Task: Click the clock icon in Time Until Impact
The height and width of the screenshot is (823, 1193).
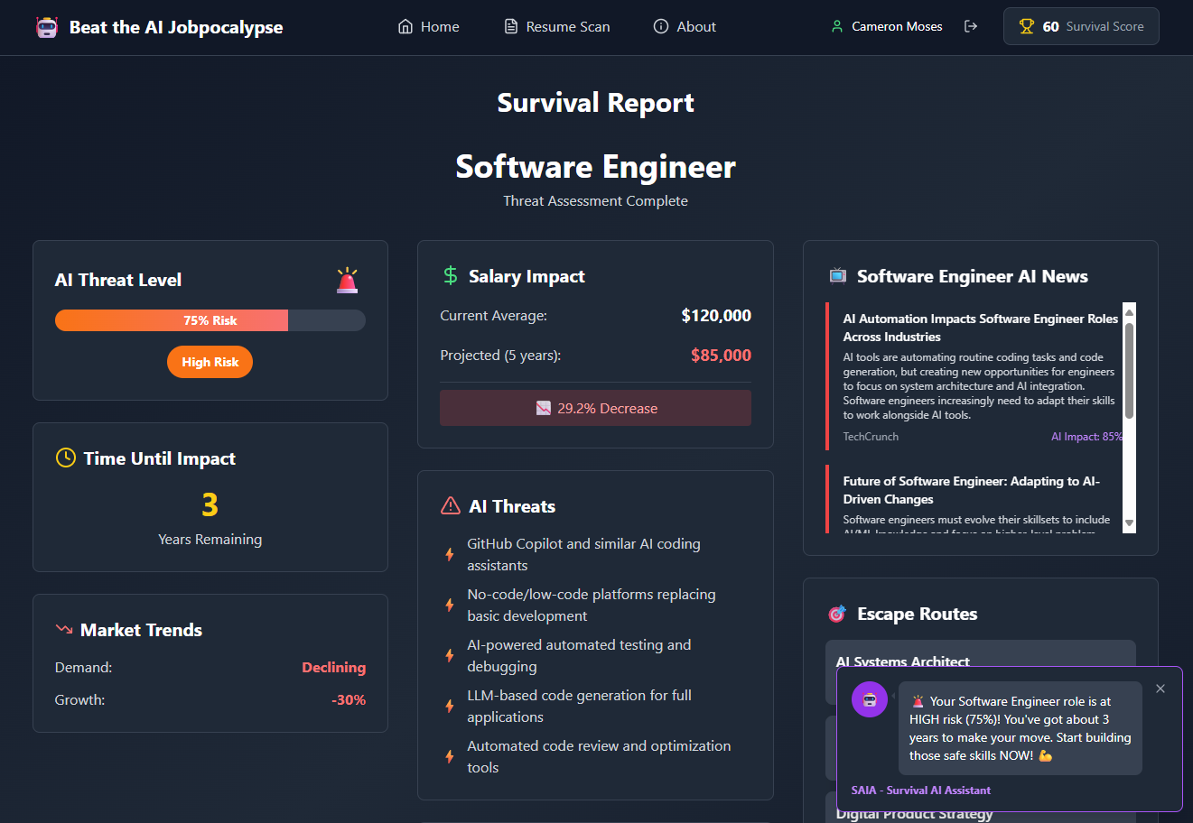Action: coord(66,458)
